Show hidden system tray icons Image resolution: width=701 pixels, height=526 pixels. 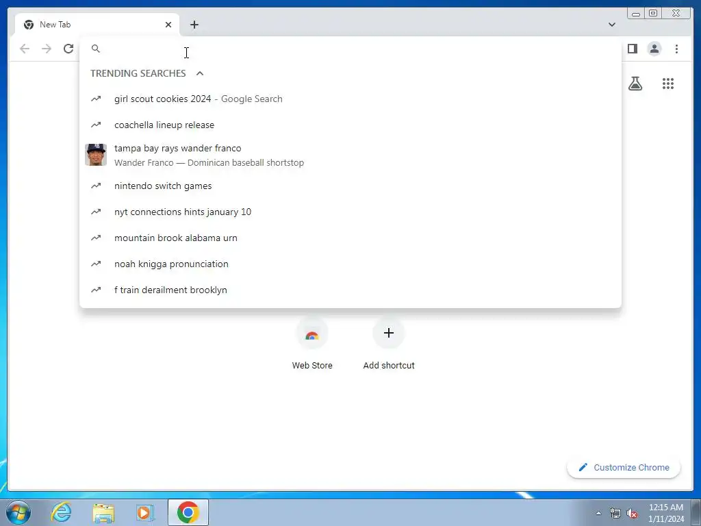coord(598,513)
